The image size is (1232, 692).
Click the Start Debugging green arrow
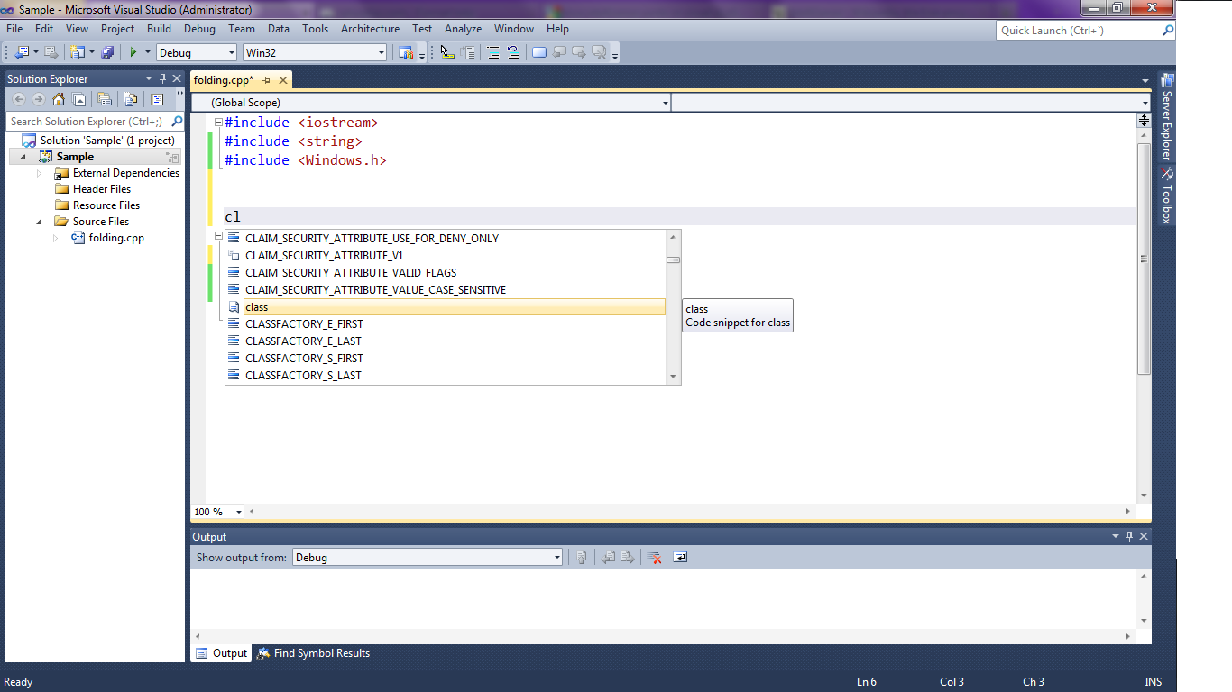pyautogui.click(x=132, y=52)
